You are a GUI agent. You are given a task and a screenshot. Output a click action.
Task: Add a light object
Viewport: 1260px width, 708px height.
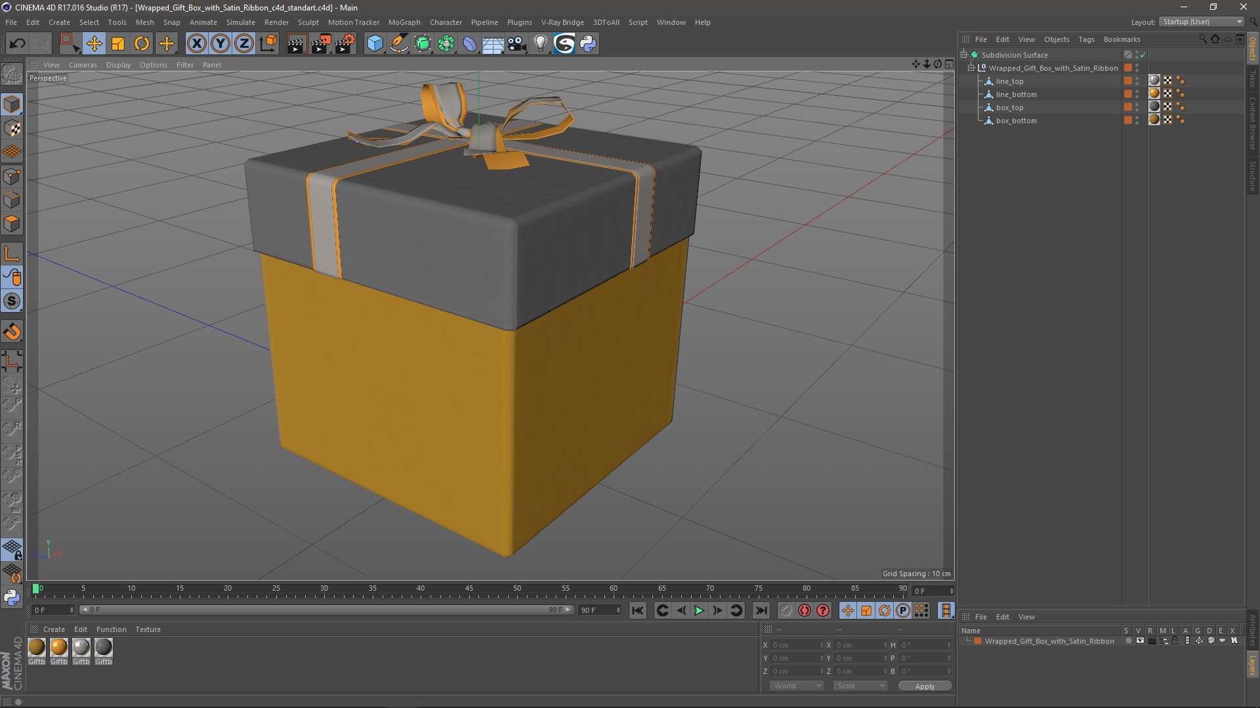point(540,44)
